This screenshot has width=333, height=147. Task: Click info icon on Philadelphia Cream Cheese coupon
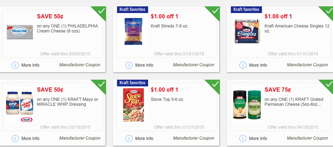[15, 65]
